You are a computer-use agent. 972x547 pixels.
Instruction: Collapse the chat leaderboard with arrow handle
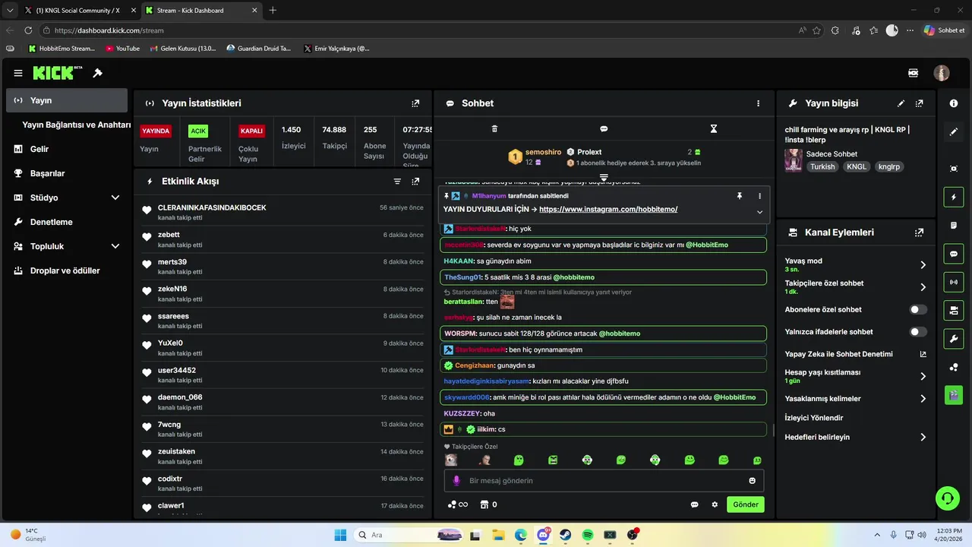click(x=604, y=177)
